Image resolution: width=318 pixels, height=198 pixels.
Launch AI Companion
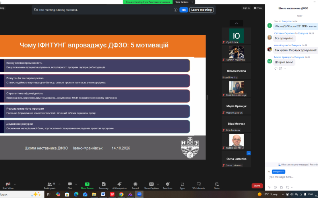coord(120,185)
